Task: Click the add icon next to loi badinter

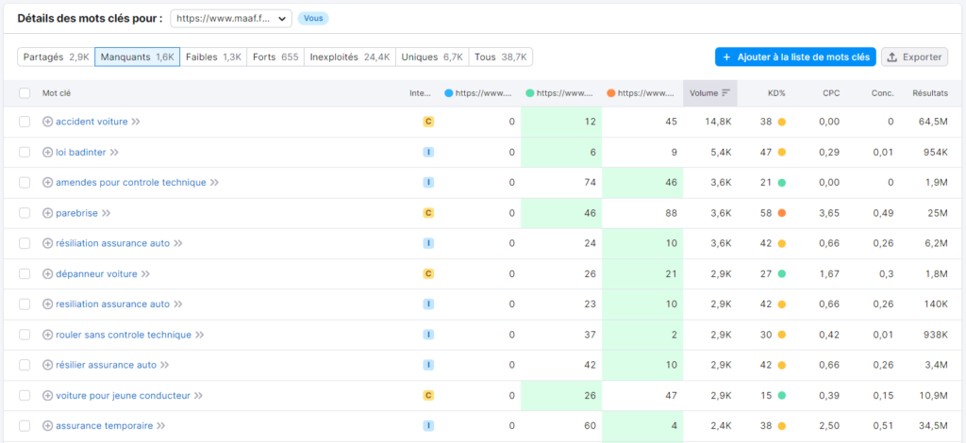Action: click(47, 152)
